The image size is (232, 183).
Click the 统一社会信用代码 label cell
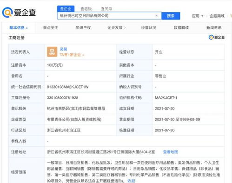click(27, 87)
